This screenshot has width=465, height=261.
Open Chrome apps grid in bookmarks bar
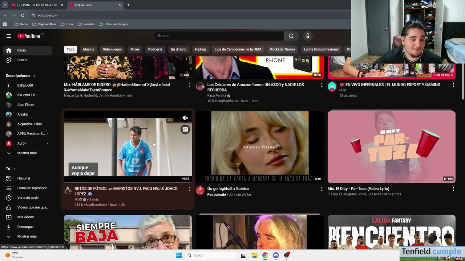pos(5,24)
